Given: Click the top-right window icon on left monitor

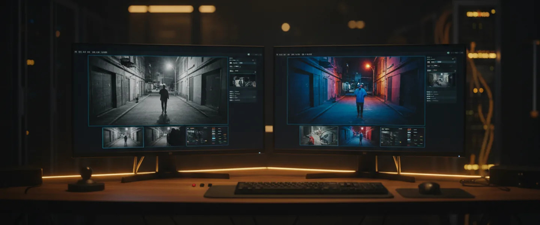Looking at the screenshot, I should tap(249, 54).
